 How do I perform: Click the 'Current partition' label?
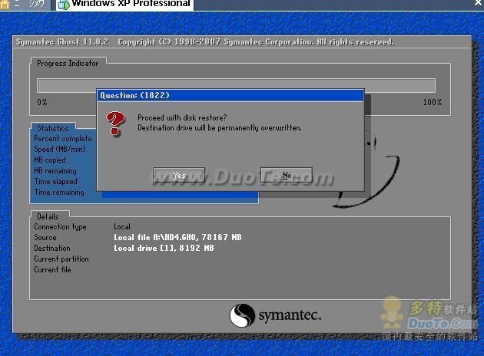(61, 259)
